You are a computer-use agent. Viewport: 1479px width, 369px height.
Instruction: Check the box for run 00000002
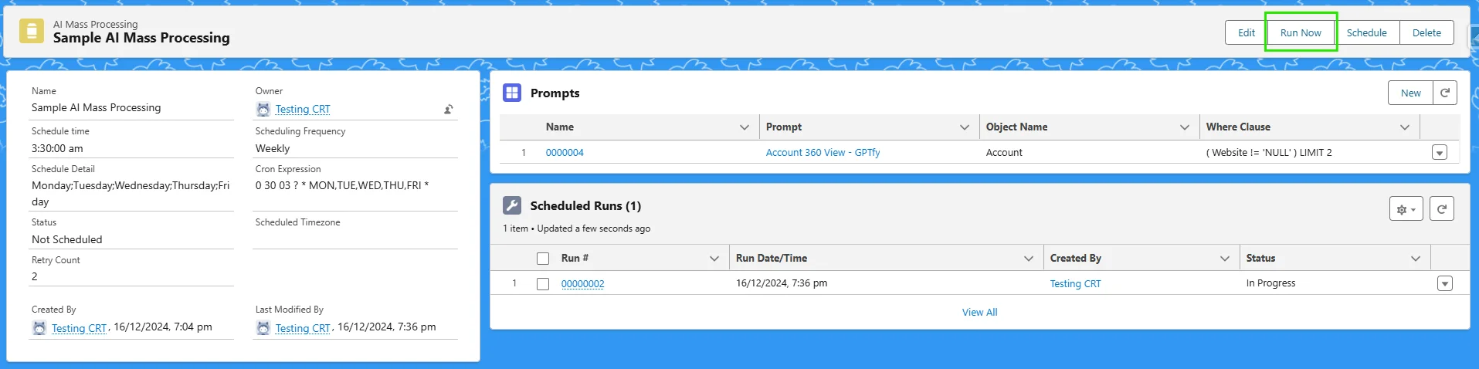click(x=543, y=284)
